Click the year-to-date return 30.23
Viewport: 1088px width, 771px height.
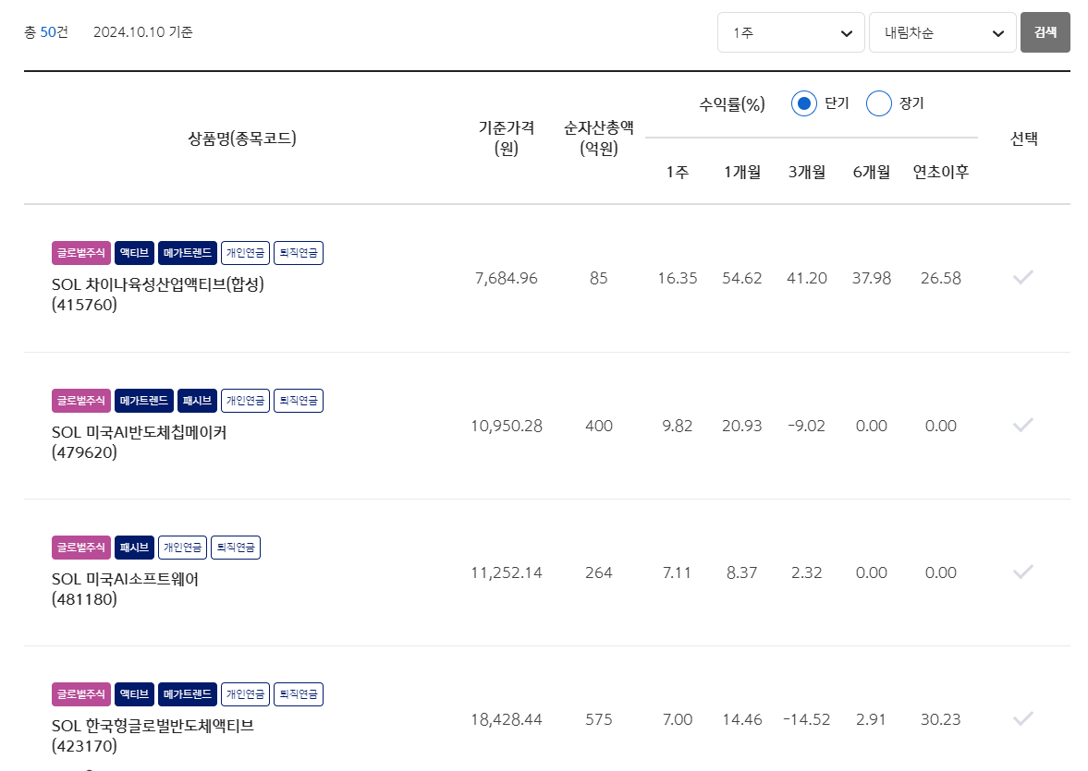[940, 719]
